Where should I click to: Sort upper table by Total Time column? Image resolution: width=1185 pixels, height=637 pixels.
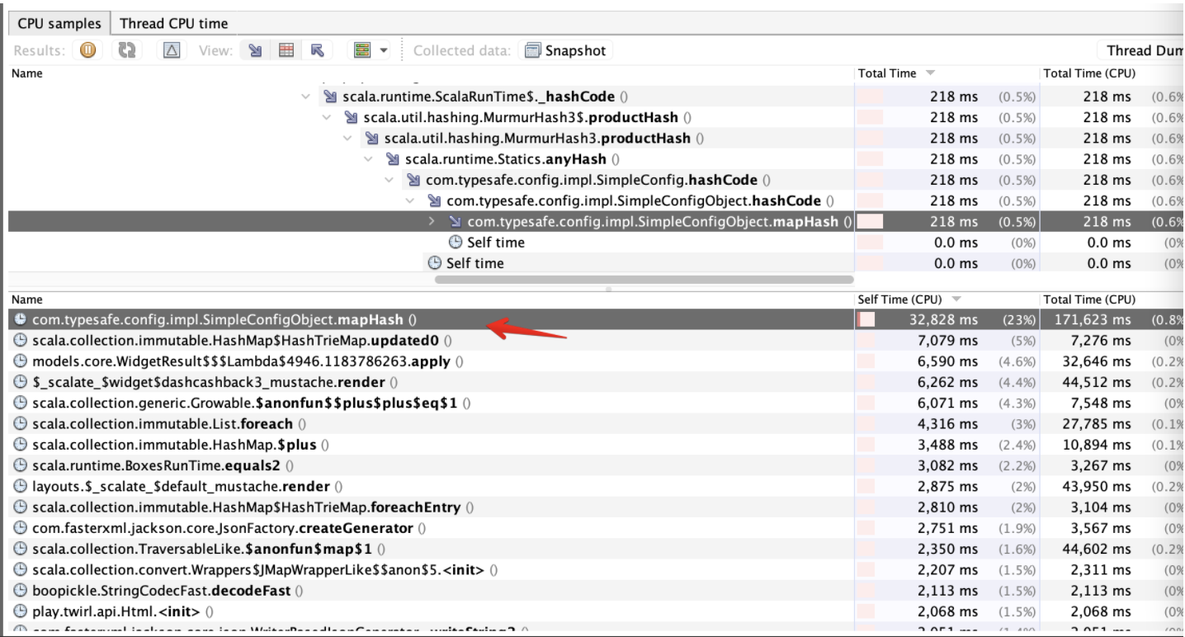point(946,73)
